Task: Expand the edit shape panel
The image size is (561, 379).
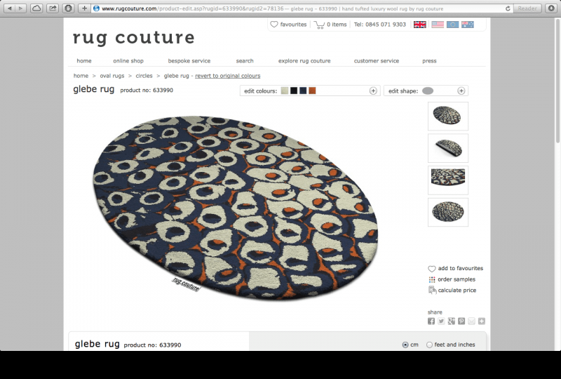Action: [x=461, y=91]
